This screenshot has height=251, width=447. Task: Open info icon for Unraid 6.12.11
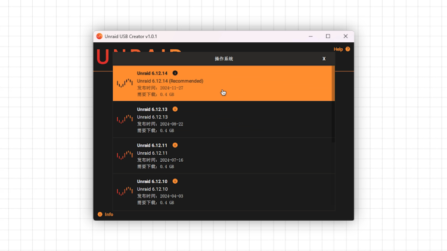pos(175,145)
